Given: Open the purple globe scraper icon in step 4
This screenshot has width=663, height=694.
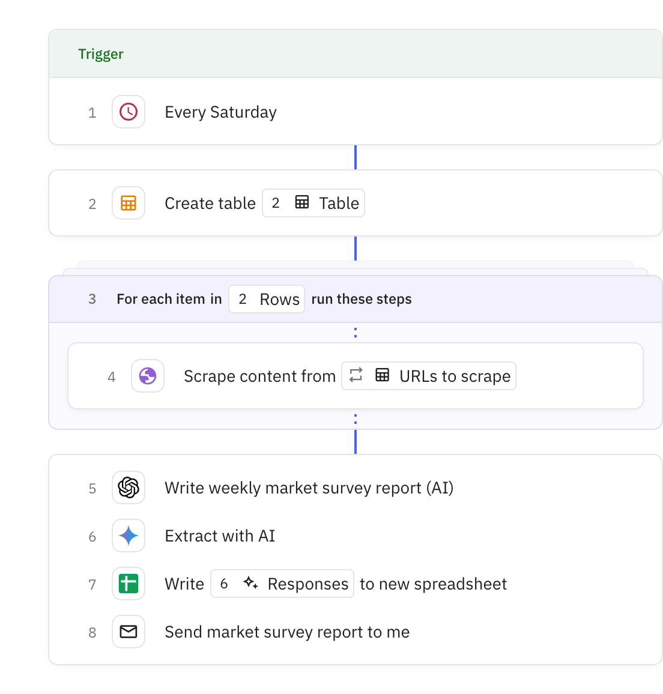Looking at the screenshot, I should tap(147, 376).
